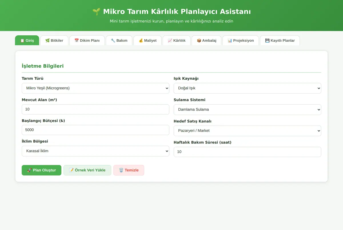
Task: Expand the İklim Bölgesi dropdown
Action: [95, 151]
